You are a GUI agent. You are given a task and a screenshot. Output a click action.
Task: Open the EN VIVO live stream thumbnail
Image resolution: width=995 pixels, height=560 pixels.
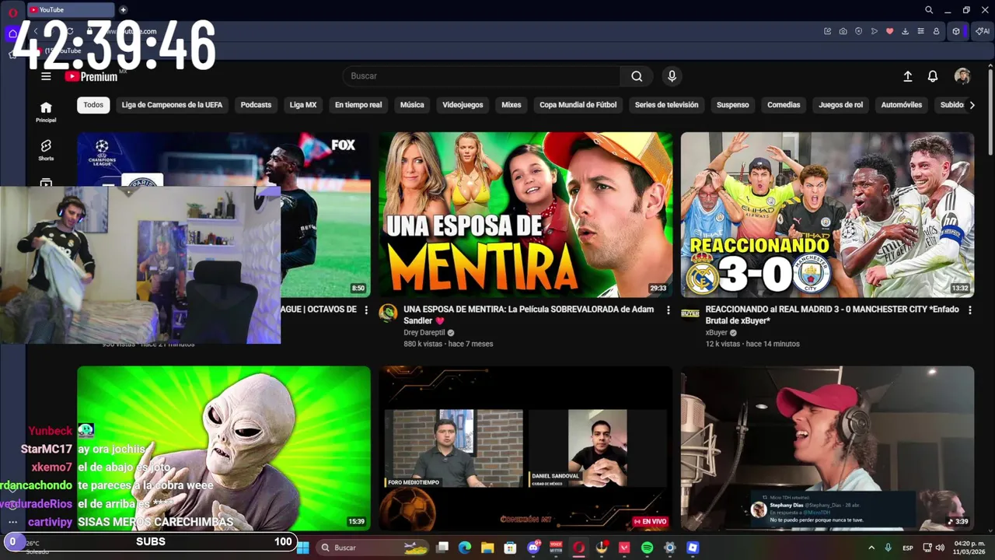(x=525, y=449)
